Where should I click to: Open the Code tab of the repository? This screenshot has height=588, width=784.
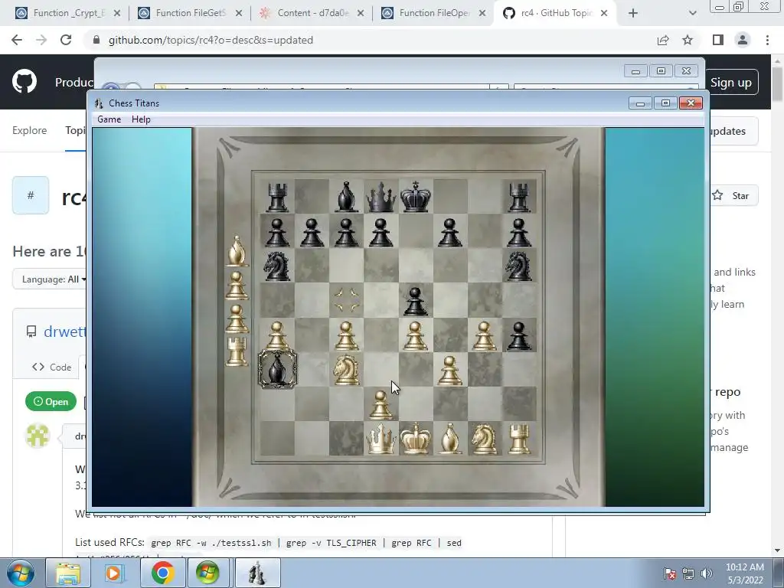[51, 367]
